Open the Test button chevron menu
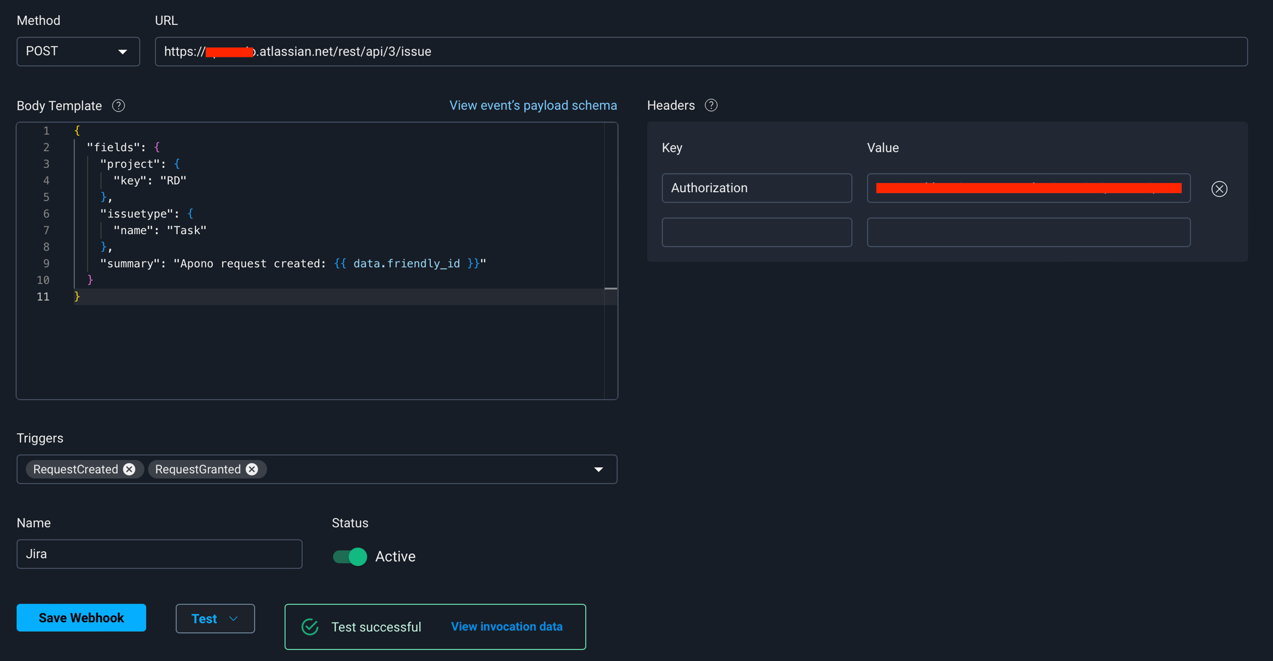 234,618
